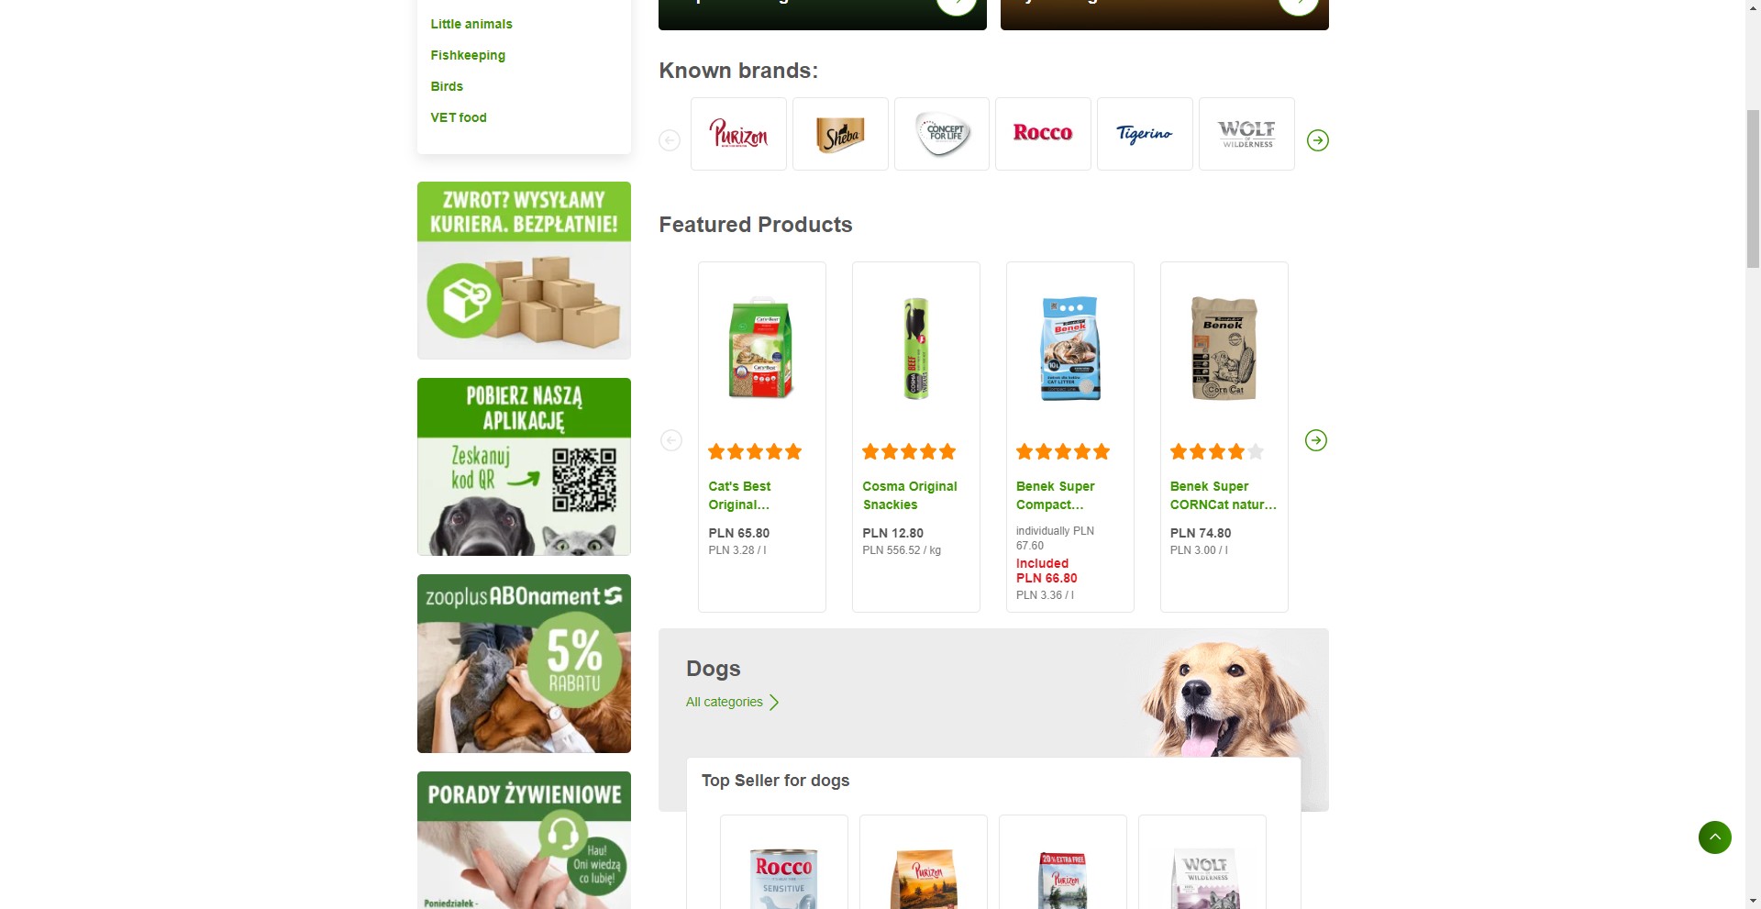Screen dimensions: 1761x909
Task: Open the Rocco brand logo
Action: coord(1043,134)
